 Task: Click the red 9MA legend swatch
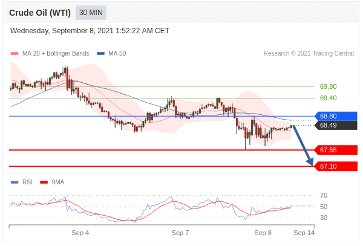(x=44, y=182)
